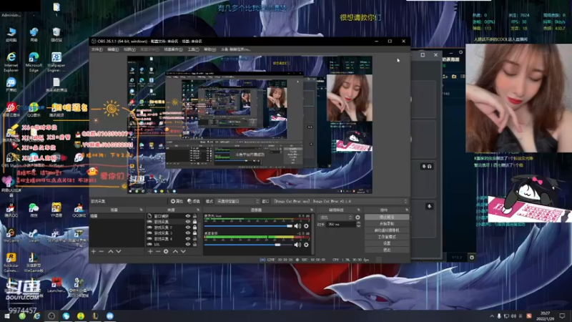Toggle lock on 游戏采集 2 source
Screen dimensions: 572x322
pyautogui.click(x=194, y=227)
